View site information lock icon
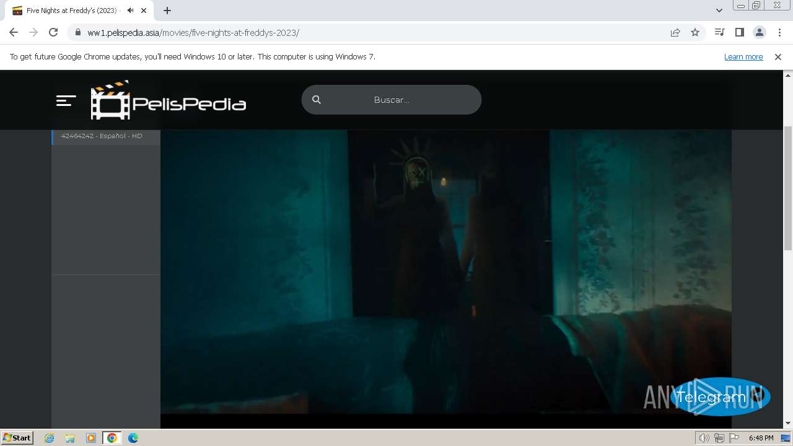The height and width of the screenshot is (446, 793). click(x=77, y=32)
